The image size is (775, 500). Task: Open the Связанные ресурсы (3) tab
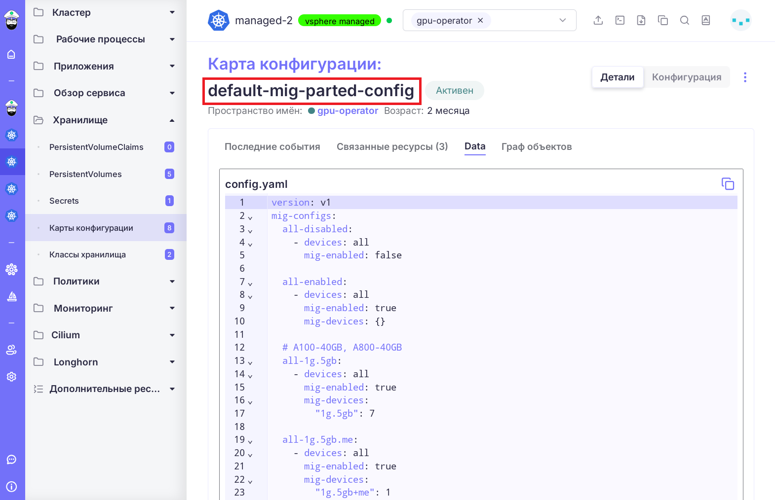(392, 146)
